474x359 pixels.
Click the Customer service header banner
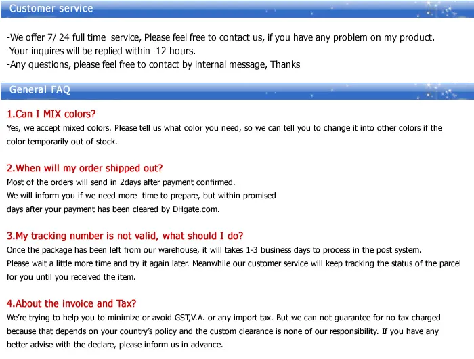(237, 9)
